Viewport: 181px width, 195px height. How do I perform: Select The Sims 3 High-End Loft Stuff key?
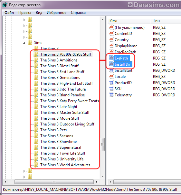[x=67, y=83]
